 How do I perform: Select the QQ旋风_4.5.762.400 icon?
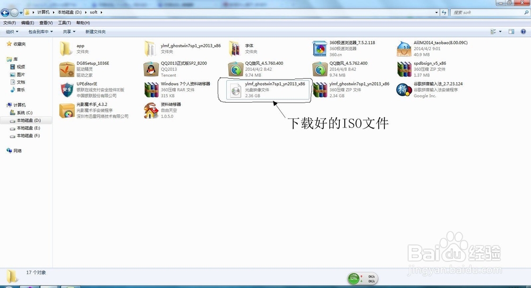coord(320,70)
